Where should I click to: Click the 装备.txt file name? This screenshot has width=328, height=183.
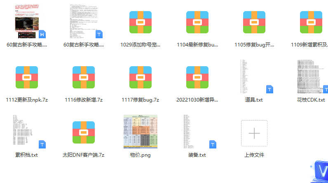click(197, 155)
